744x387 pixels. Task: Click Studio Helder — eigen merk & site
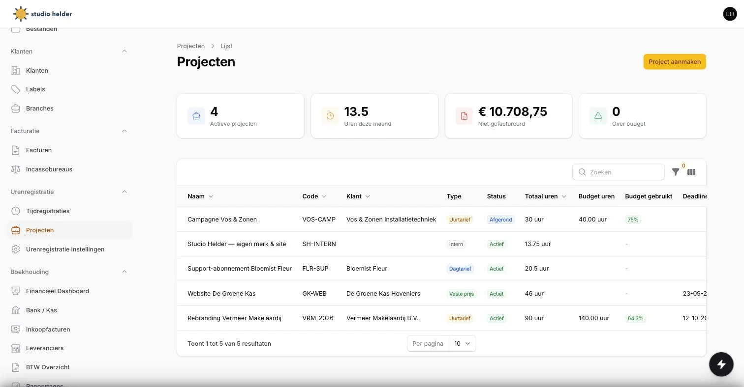click(x=237, y=244)
